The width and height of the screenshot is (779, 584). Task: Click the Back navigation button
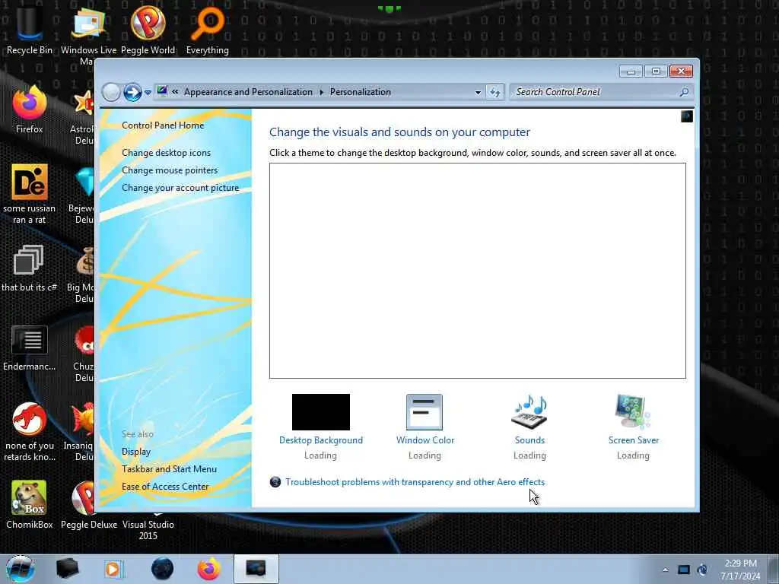coord(111,92)
